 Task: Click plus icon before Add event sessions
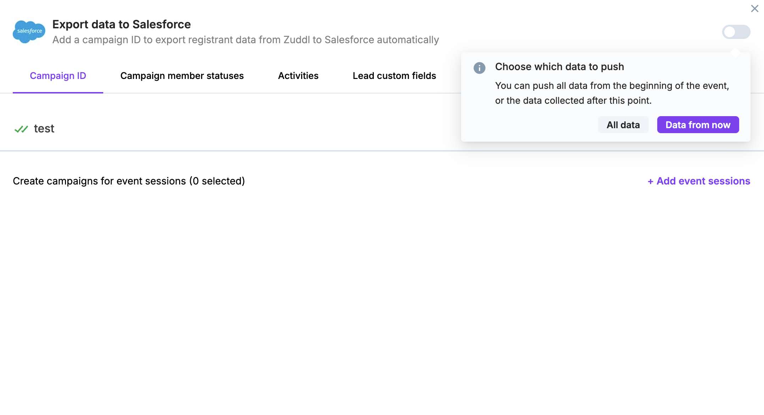tap(650, 182)
